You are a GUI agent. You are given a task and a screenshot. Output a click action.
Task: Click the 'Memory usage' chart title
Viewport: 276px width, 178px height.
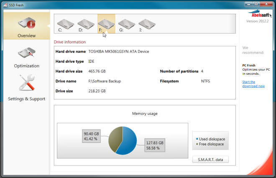(145, 114)
